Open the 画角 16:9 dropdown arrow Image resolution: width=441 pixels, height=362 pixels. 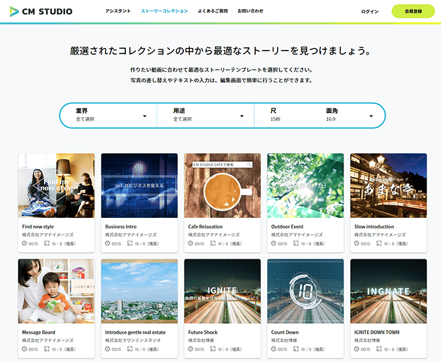tap(371, 116)
